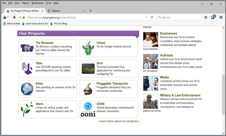Open the hamburger menu
Image resolution: width=226 pixels, height=136 pixels.
[221, 17]
